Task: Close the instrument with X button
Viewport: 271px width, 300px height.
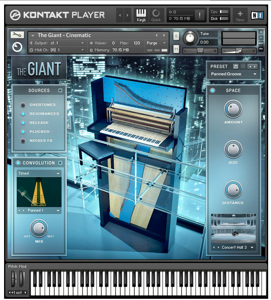Action: point(261,32)
